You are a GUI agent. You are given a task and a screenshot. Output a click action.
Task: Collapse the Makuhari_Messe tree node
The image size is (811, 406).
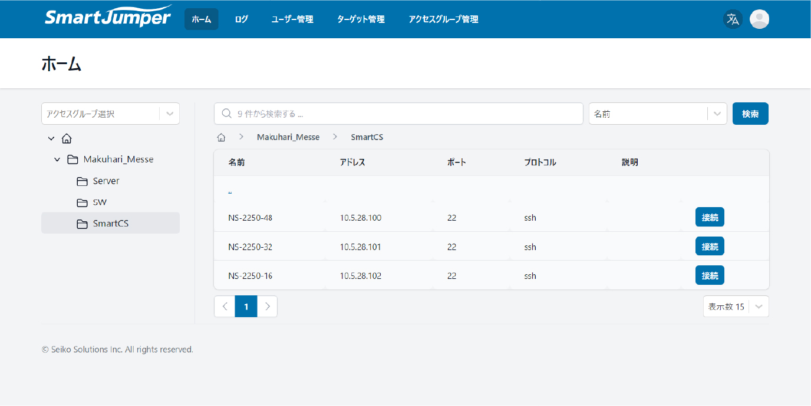click(x=57, y=159)
